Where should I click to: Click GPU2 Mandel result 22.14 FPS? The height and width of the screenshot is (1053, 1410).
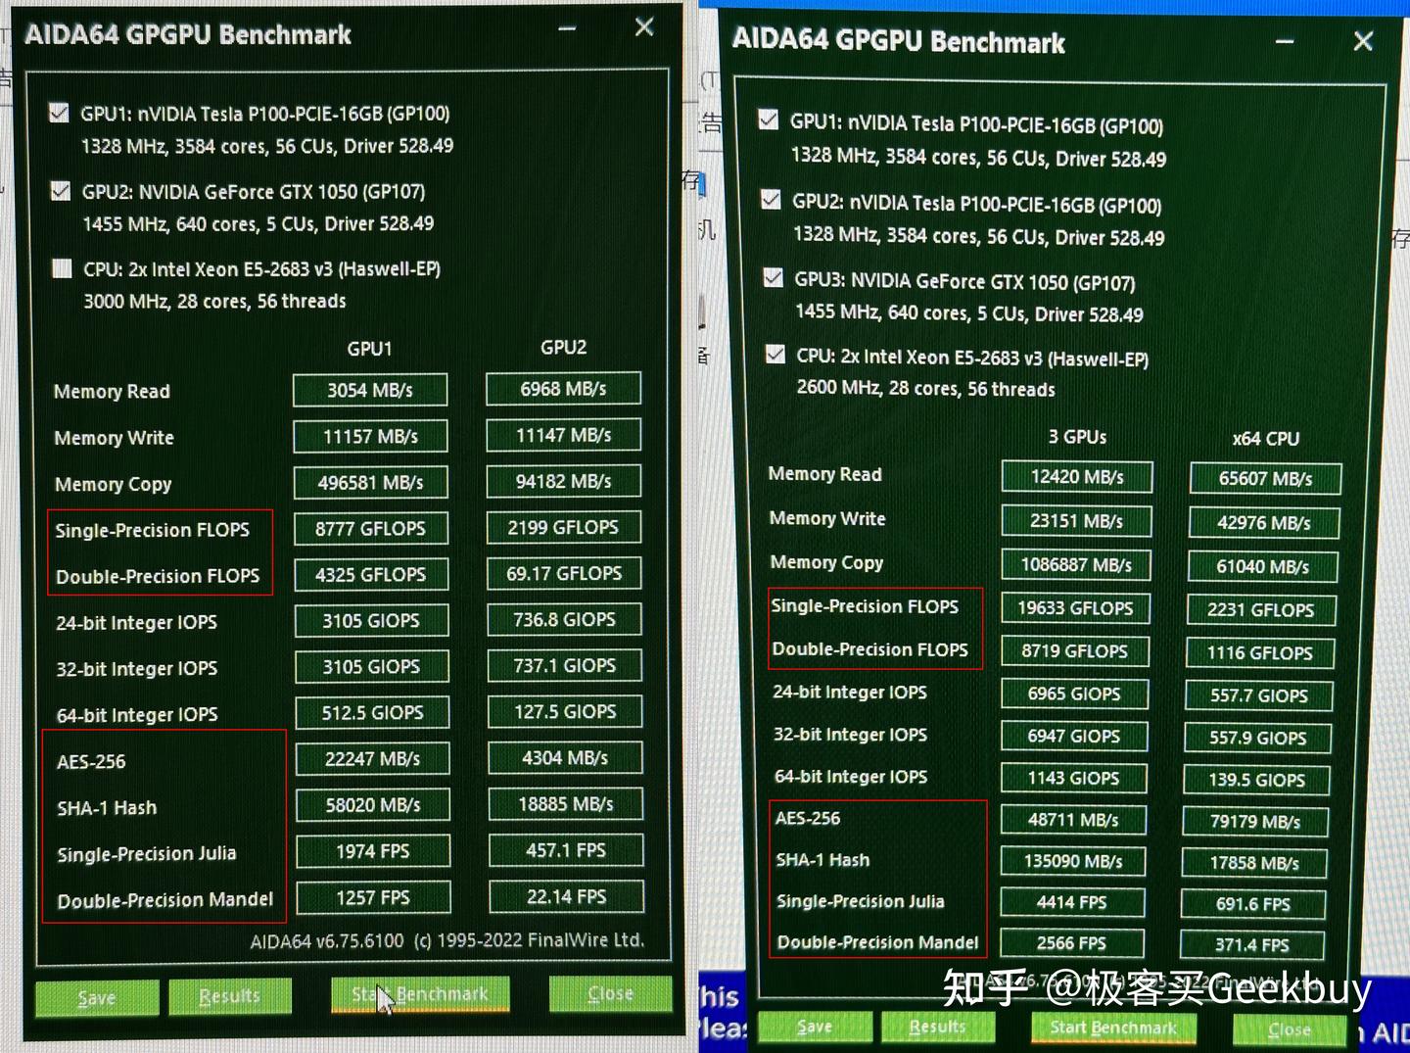point(566,896)
